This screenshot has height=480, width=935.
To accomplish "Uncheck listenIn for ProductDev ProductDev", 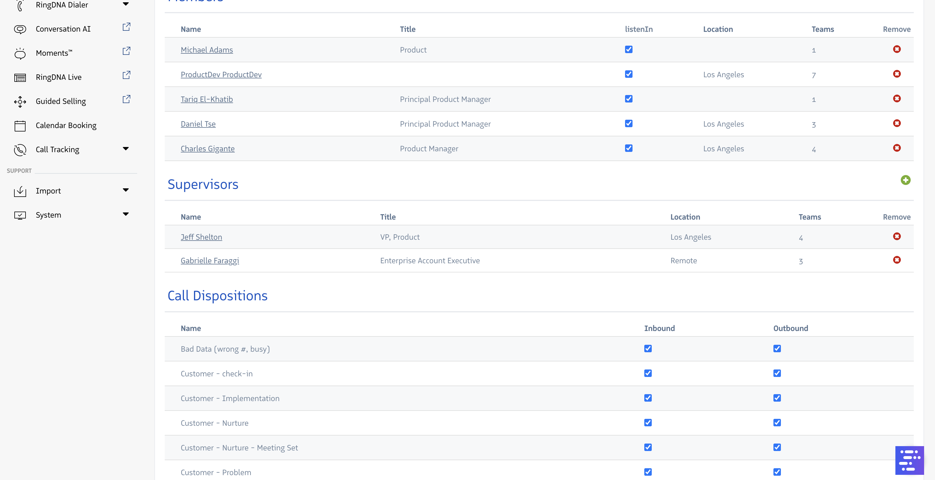I will [x=629, y=74].
